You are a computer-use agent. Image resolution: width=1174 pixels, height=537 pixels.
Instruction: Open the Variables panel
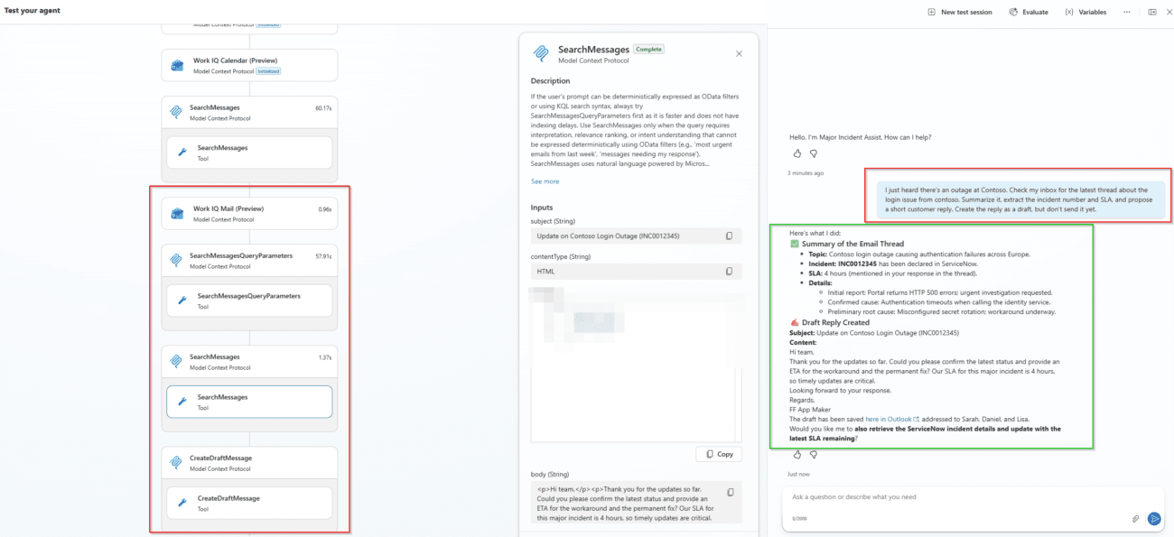pyautogui.click(x=1085, y=12)
